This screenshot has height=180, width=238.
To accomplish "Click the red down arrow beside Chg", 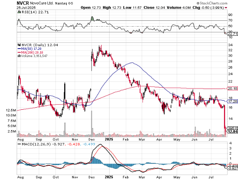I will point(226,8).
